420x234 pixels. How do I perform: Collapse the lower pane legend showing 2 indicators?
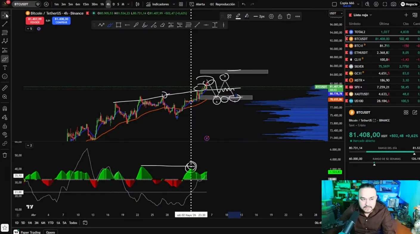(x=29, y=145)
